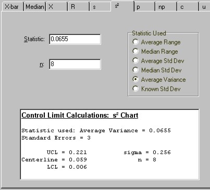Switch to the p chart tab
Viewport: 210px width, 190px height.
click(144, 7)
